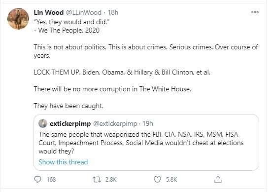Viewport: 270px width, 192px height.
Task: Select the LOCK THEM UP tweet line
Action: 122,72
